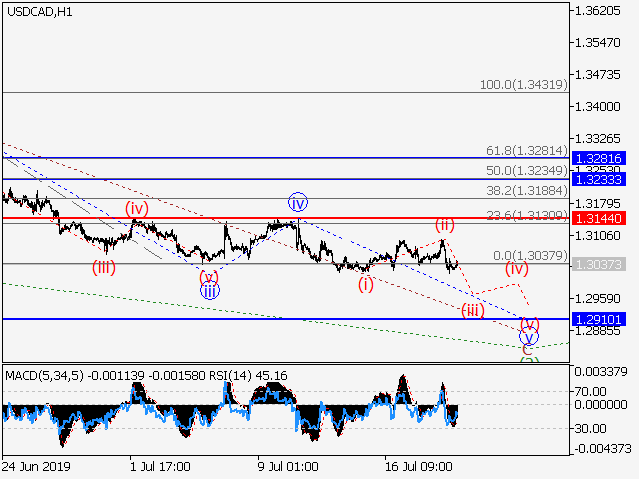Select the 16 Jul 09:00 time label
Image resolution: width=639 pixels, height=479 pixels.
pos(419,466)
